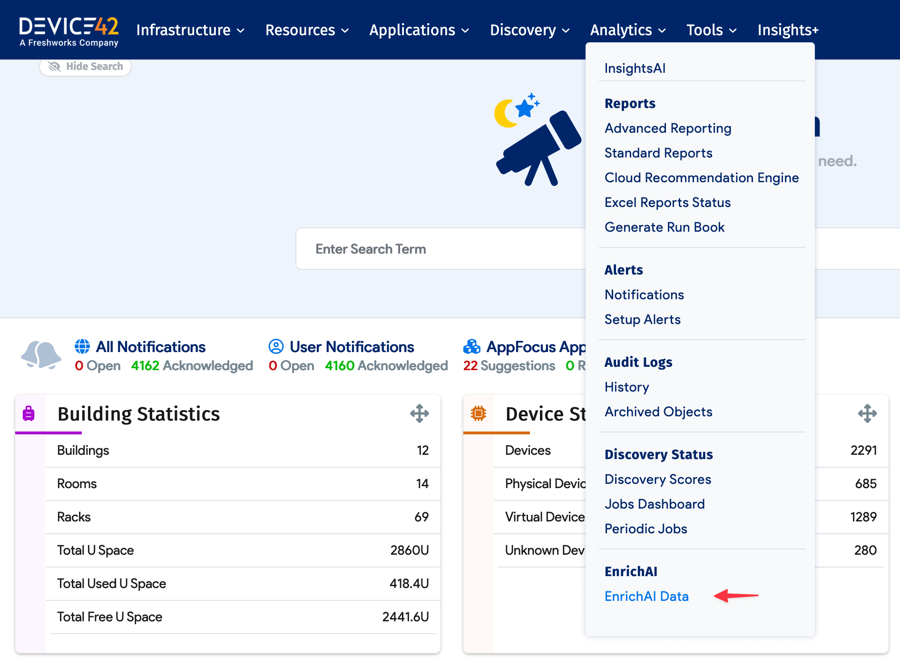Click the Device42 logo
Viewport: 900px width, 667px height.
coord(69,31)
